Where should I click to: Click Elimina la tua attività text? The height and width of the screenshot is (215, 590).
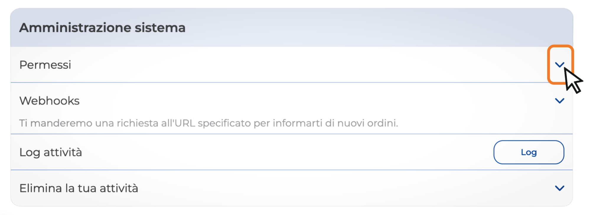coord(79,188)
